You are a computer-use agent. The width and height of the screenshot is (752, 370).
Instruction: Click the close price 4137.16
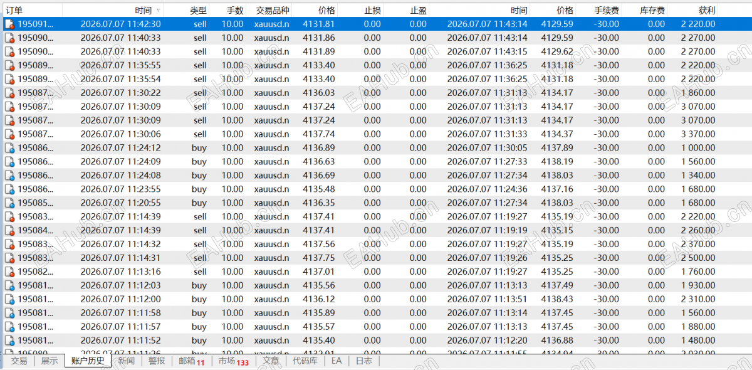tap(557, 189)
